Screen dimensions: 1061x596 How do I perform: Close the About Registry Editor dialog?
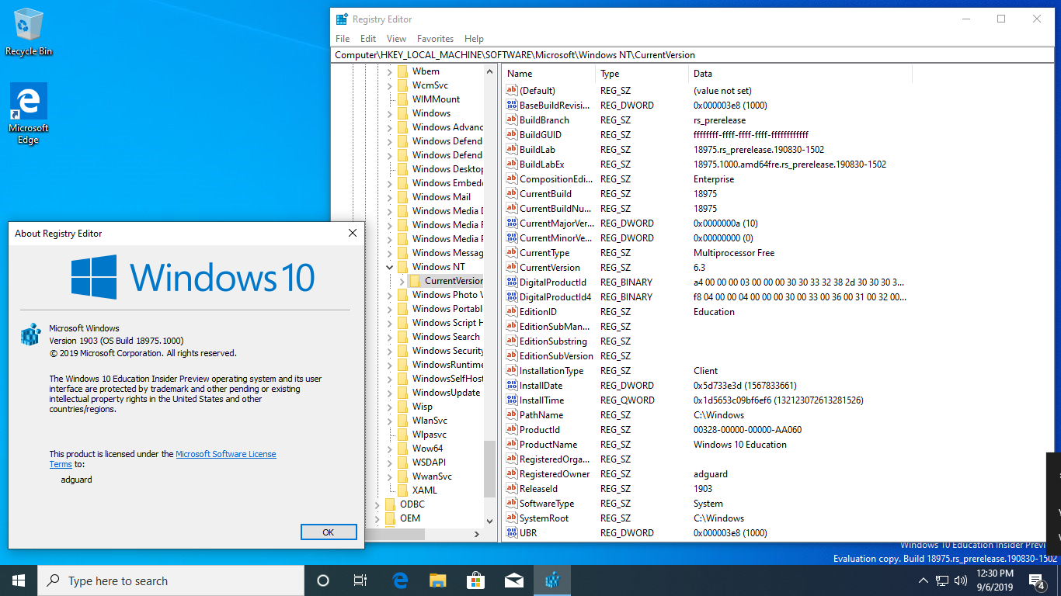(x=352, y=233)
